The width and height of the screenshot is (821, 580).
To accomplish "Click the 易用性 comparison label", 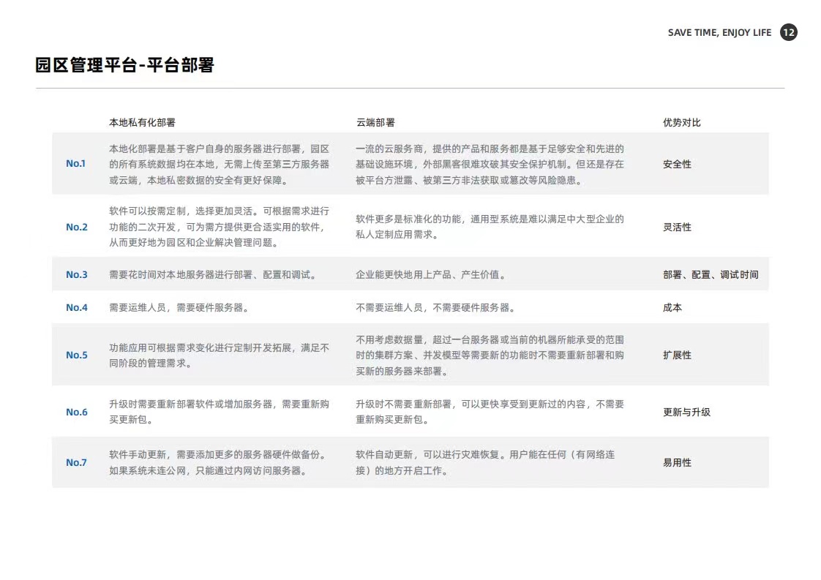I will click(x=677, y=462).
